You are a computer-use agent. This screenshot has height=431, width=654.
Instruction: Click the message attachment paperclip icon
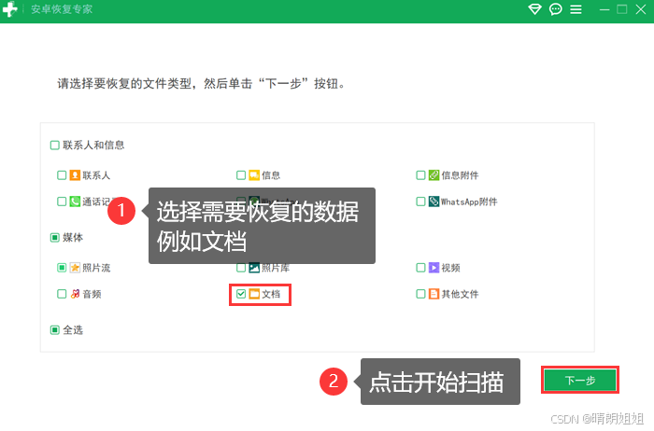click(x=434, y=175)
